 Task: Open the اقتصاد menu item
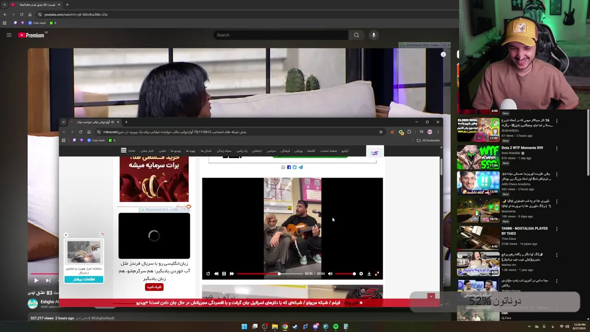coord(311,151)
